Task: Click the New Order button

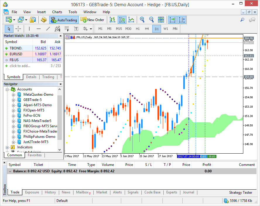Action: [92, 20]
